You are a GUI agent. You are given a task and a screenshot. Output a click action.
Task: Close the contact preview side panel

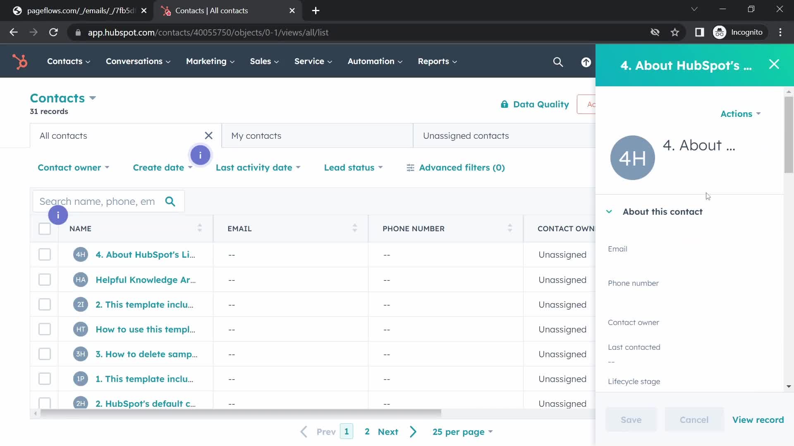[x=774, y=64]
